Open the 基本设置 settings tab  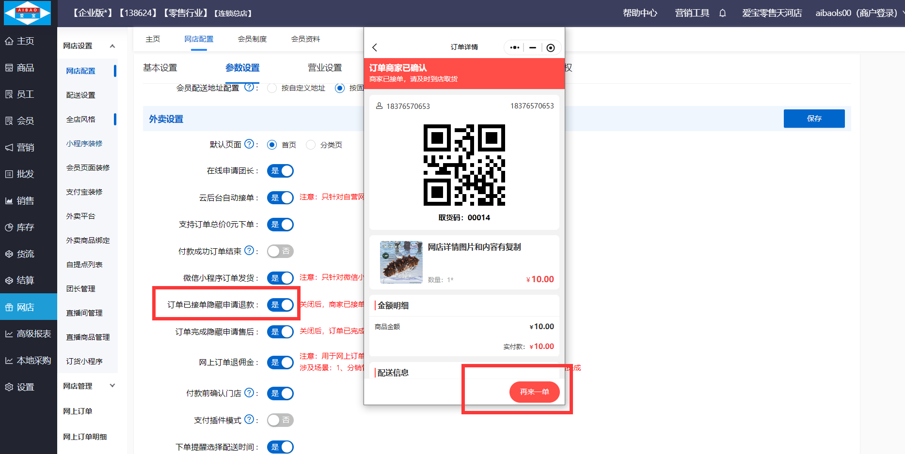click(x=160, y=68)
